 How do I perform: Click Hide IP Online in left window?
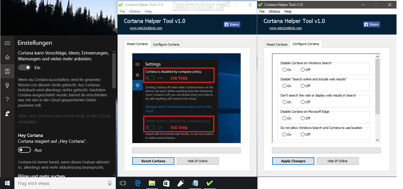tap(198, 161)
